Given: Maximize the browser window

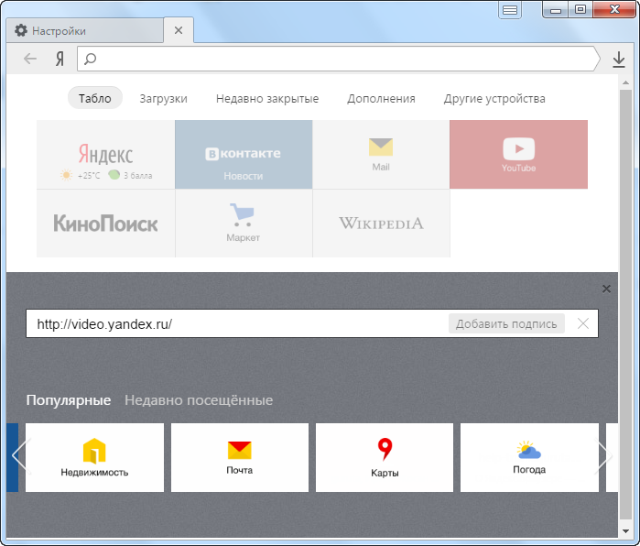Looking at the screenshot, I should tap(580, 10).
